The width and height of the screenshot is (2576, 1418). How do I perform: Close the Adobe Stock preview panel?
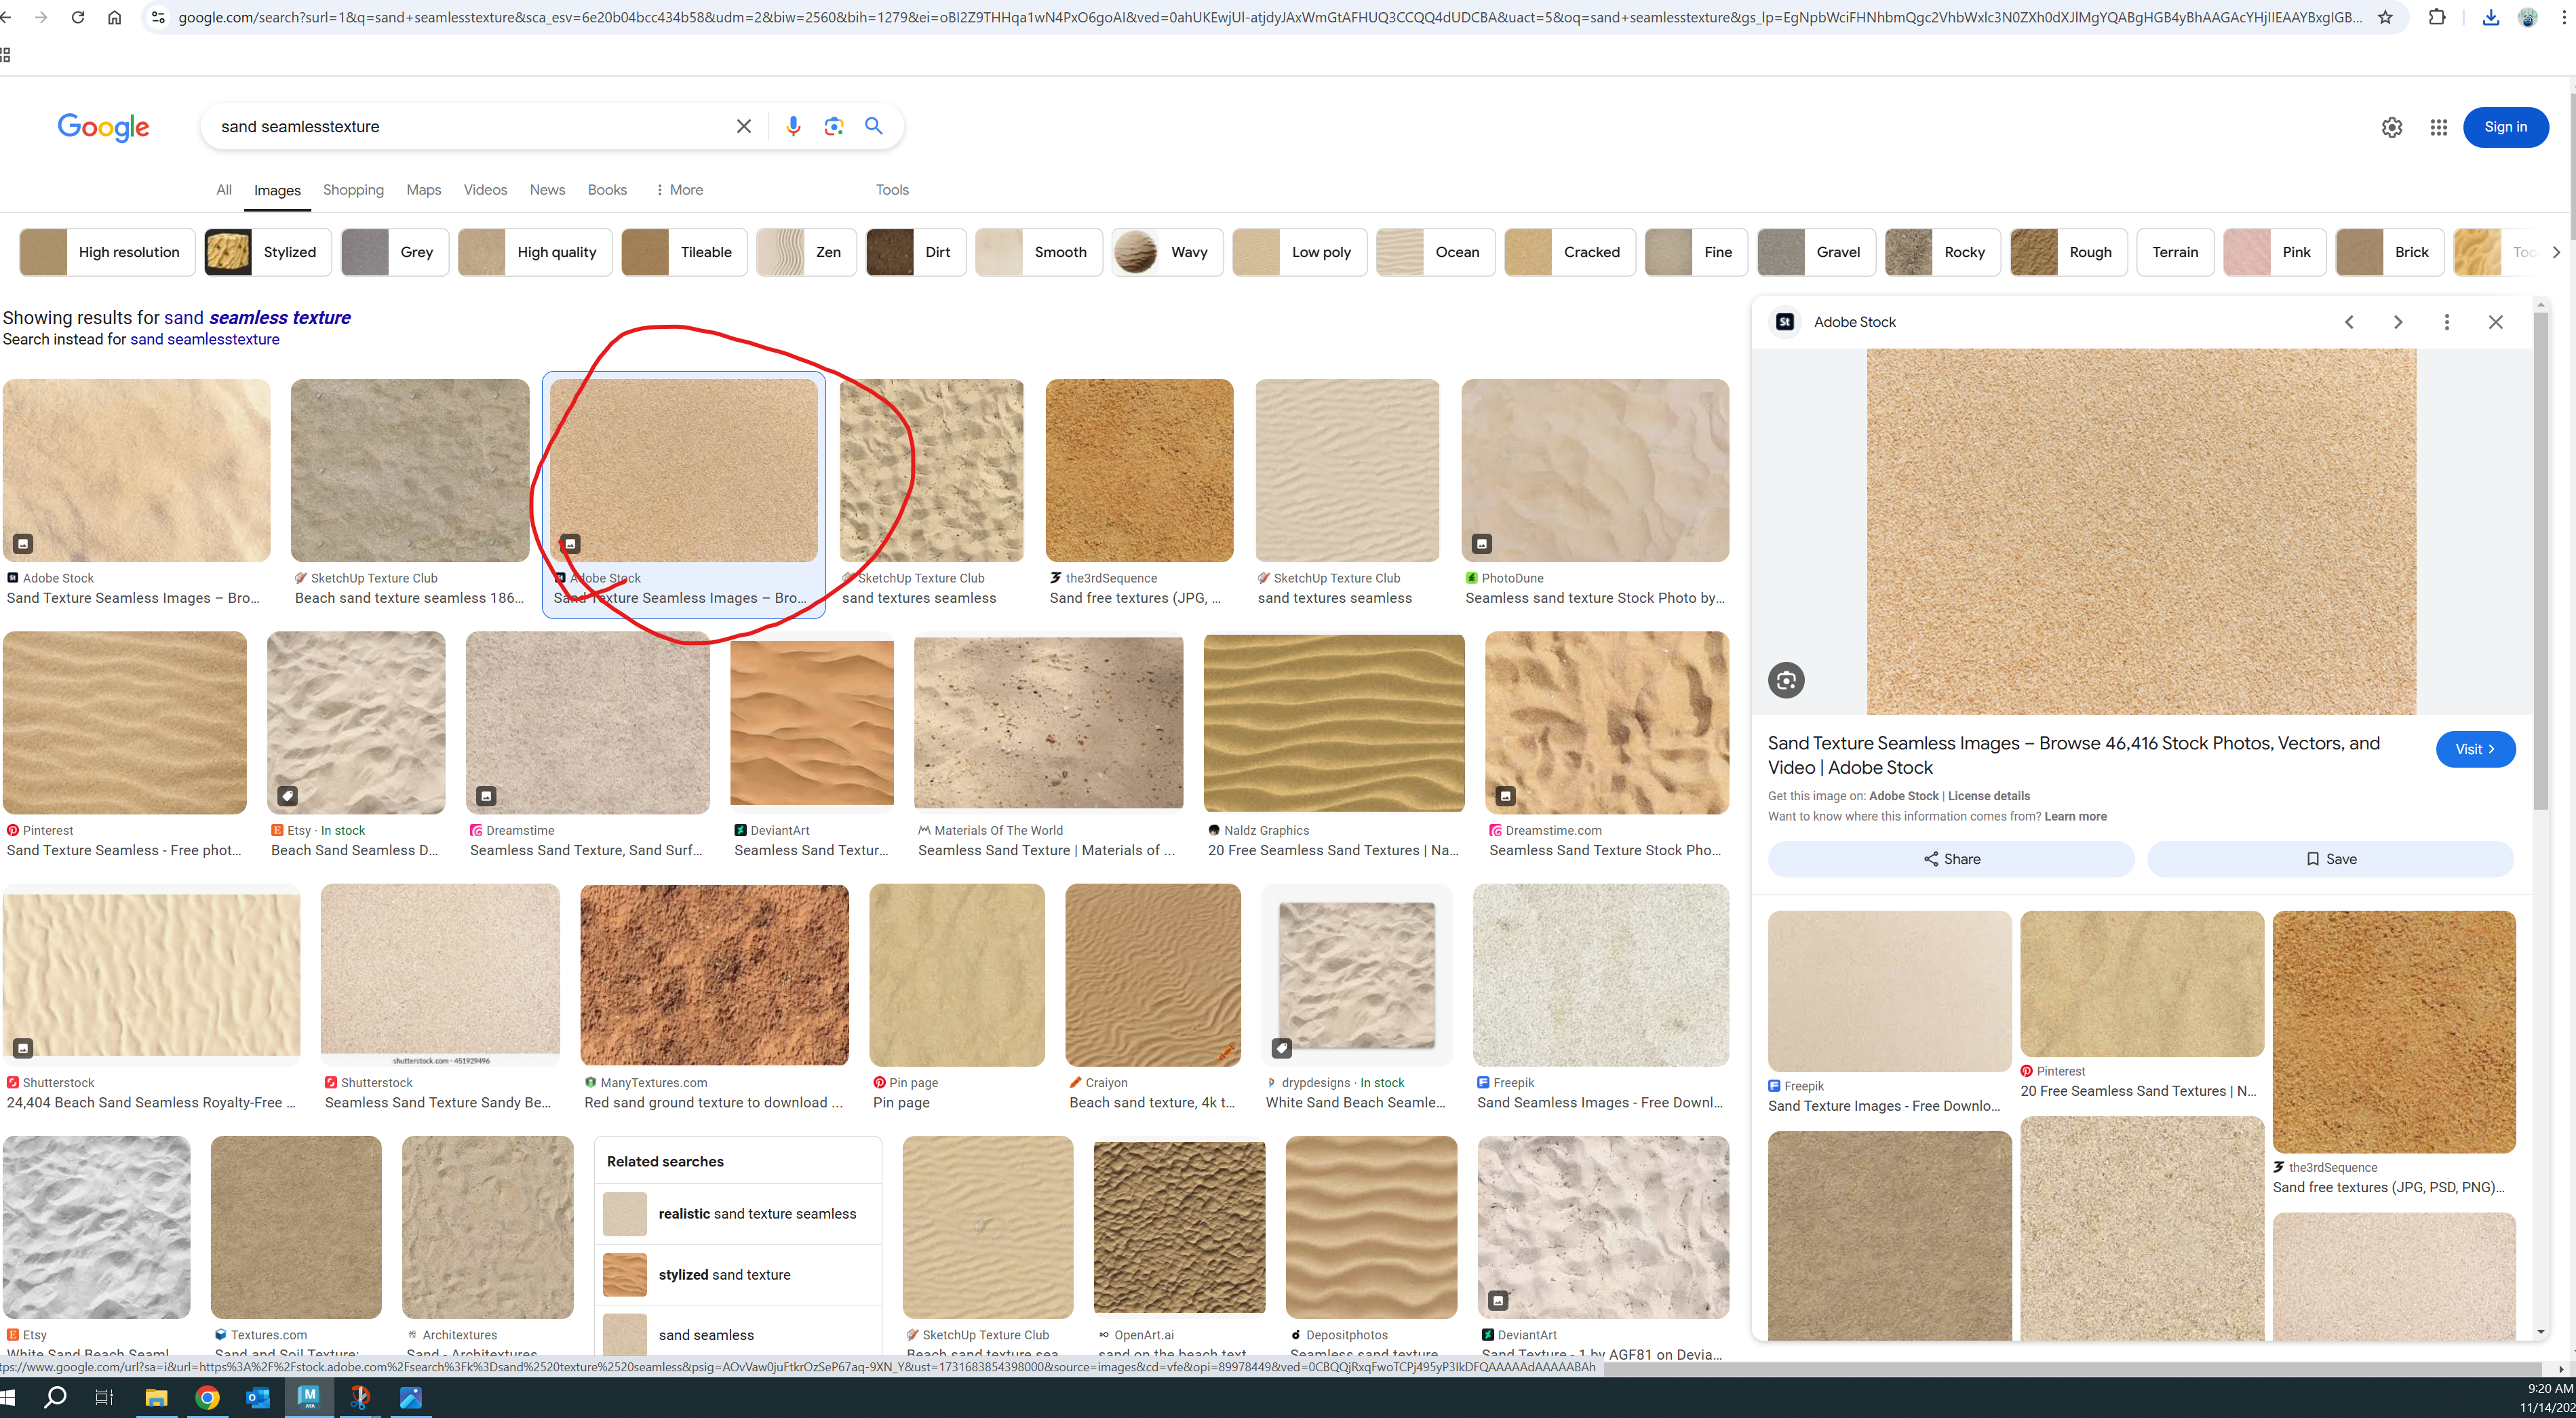click(x=2496, y=322)
